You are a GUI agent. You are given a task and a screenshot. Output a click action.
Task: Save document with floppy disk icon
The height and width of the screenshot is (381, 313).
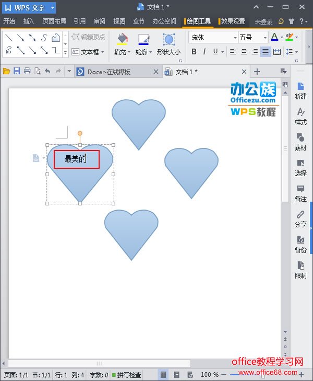click(x=17, y=71)
